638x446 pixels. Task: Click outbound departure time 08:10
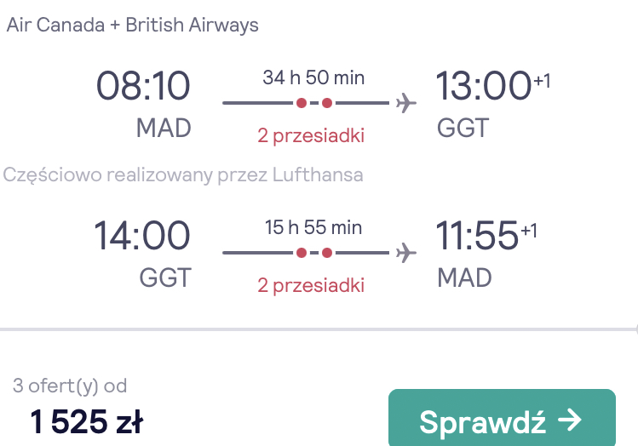click(x=143, y=86)
